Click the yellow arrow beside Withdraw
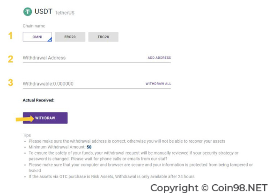 coord(25,119)
